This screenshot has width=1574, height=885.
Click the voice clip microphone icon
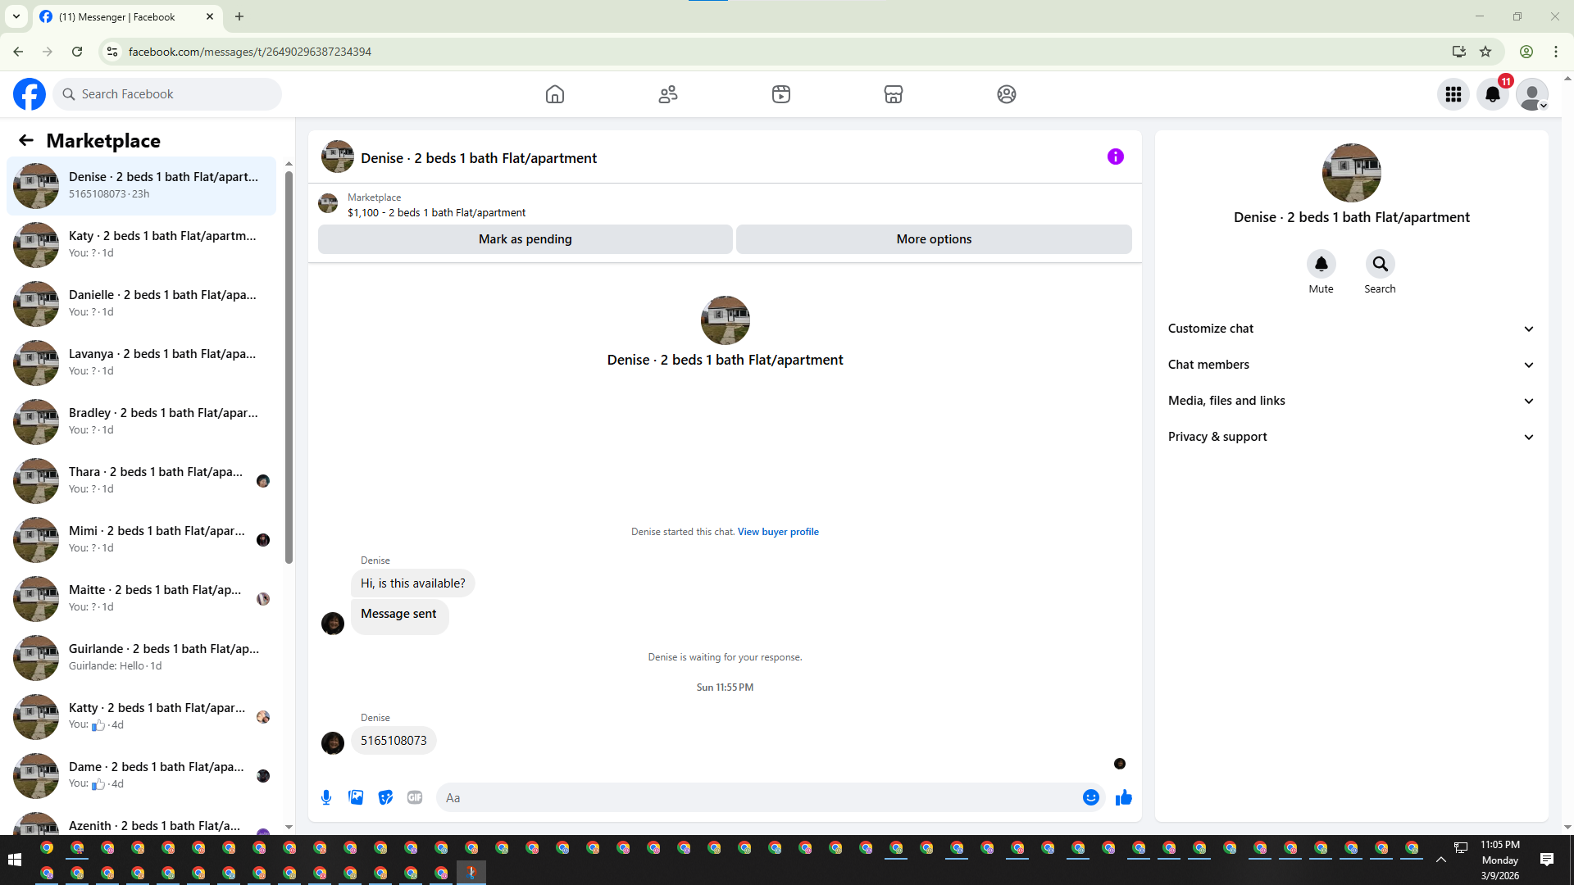tap(326, 797)
